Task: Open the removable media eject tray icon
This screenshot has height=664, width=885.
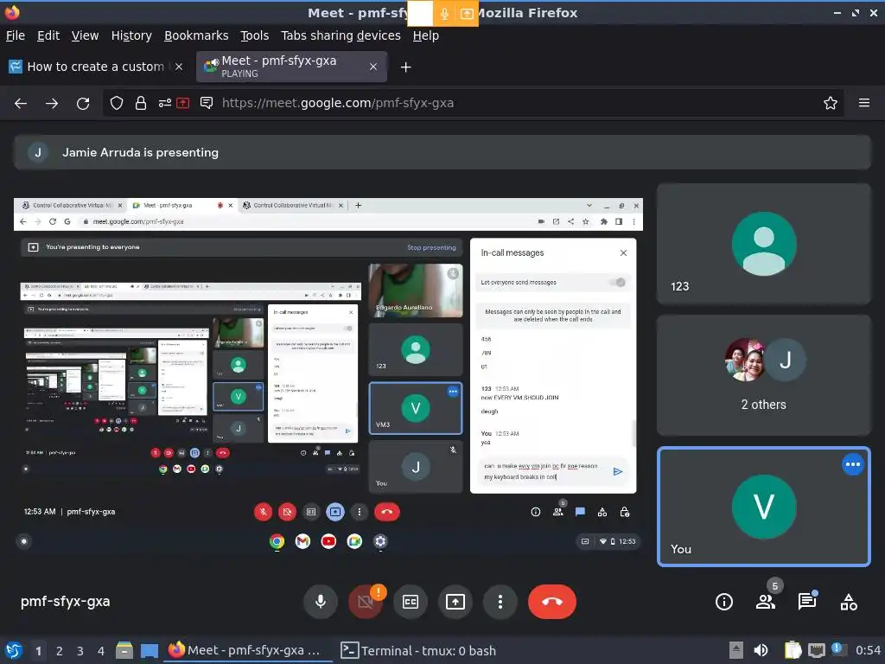Action: coord(736,650)
